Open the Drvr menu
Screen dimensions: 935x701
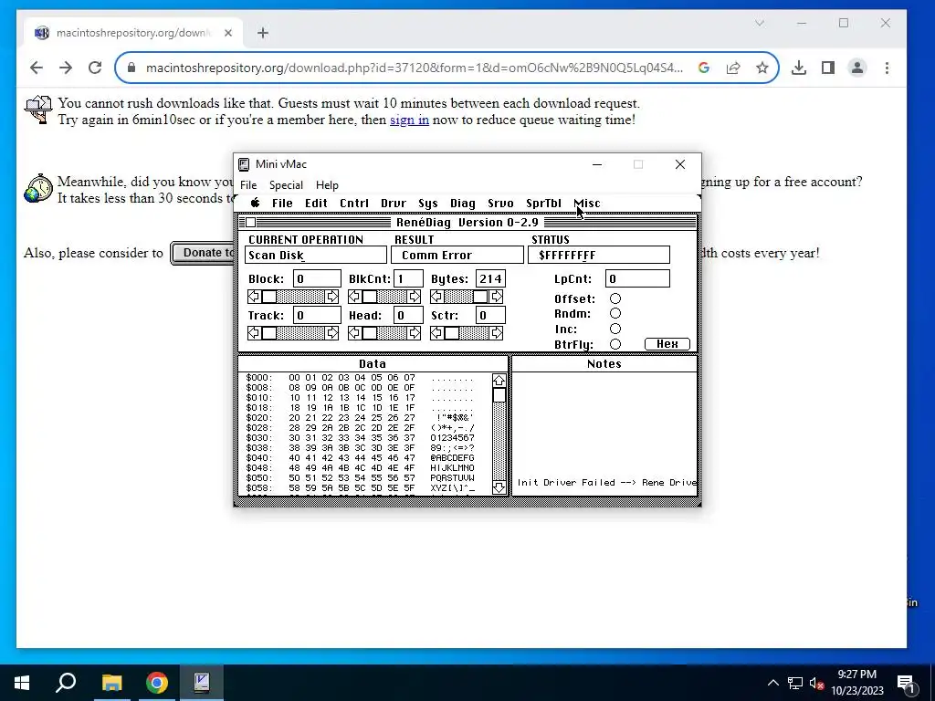(394, 204)
